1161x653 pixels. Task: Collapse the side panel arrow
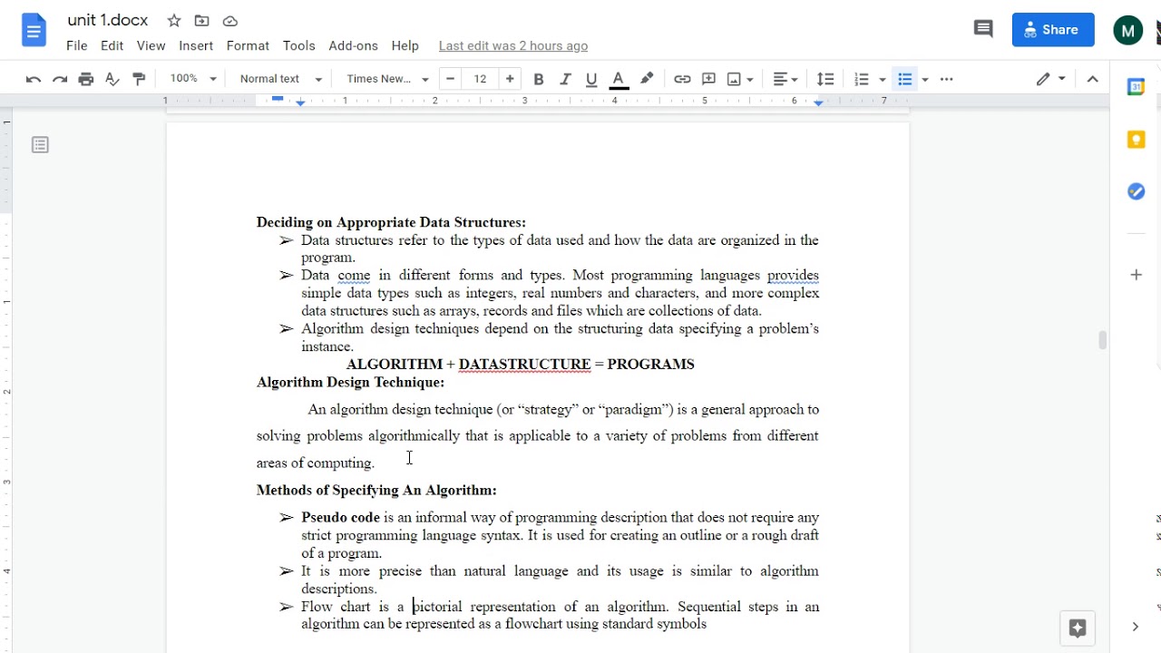1136,627
